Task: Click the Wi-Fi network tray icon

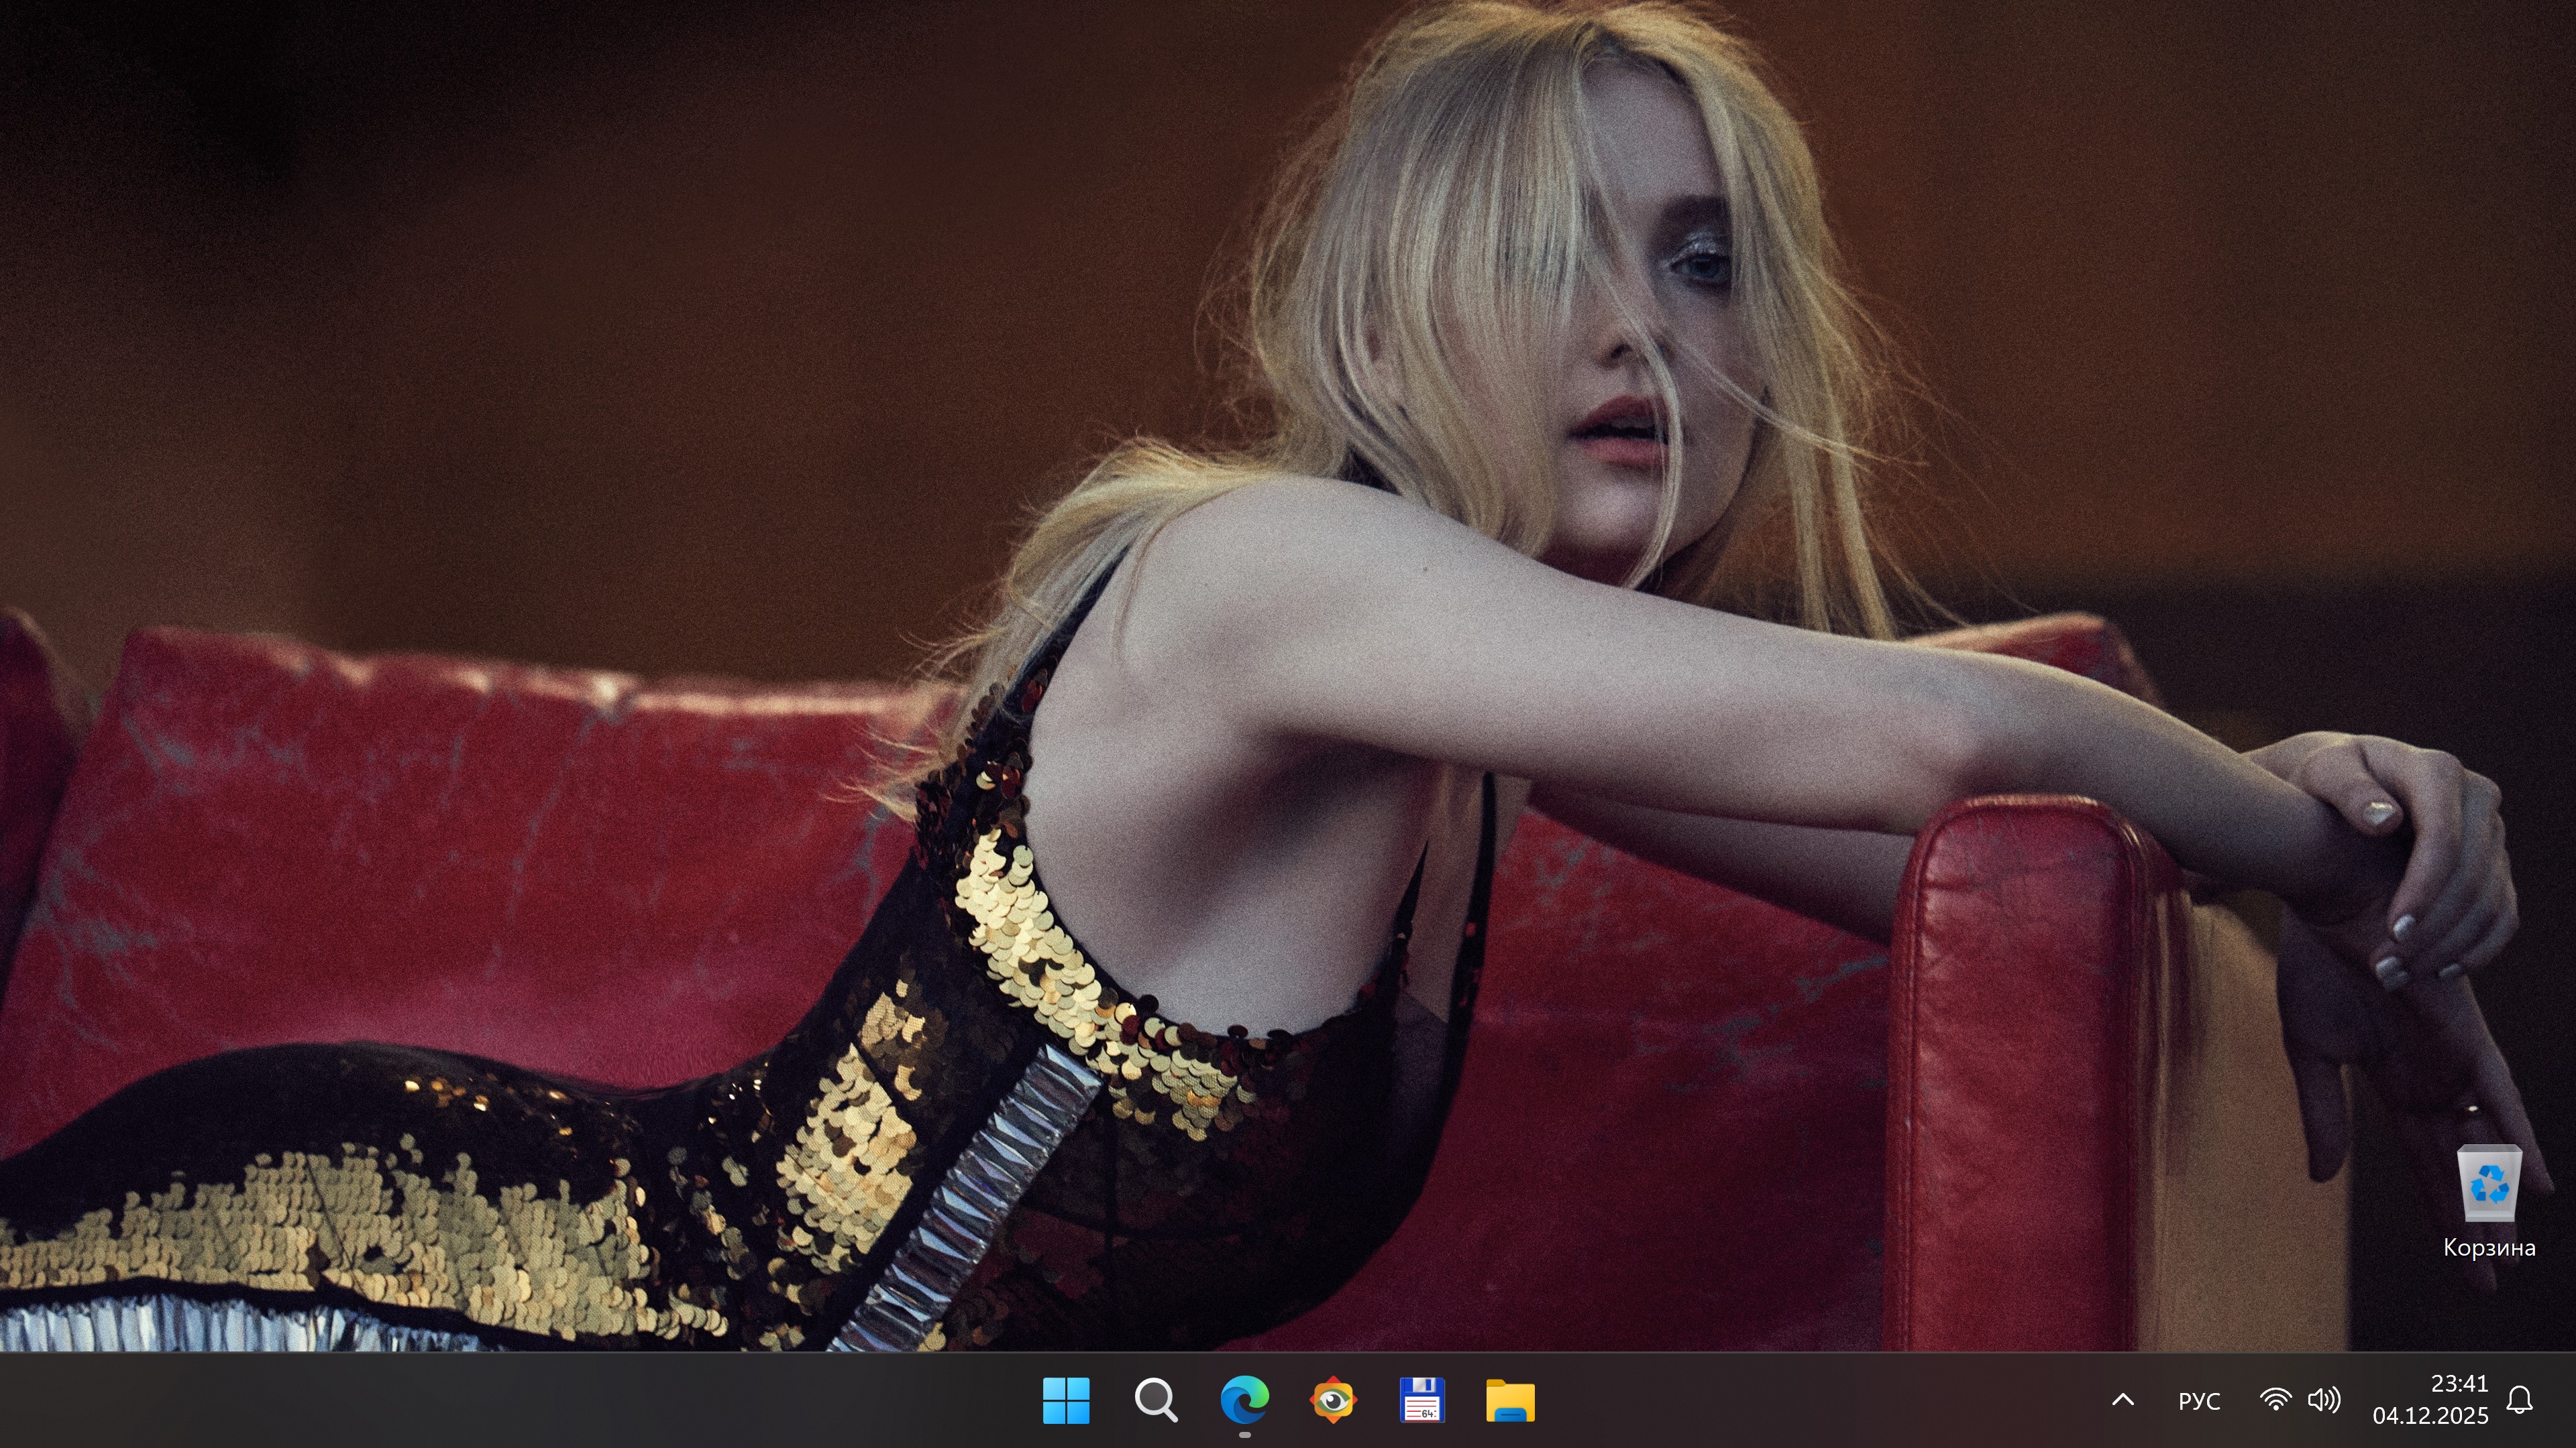Action: 2275,1400
